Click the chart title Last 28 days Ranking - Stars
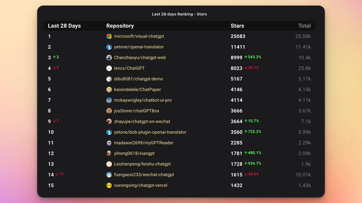362x203 pixels. point(179,14)
